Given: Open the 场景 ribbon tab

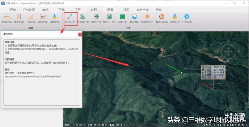Looking at the screenshot, I should pyautogui.click(x=110, y=10).
